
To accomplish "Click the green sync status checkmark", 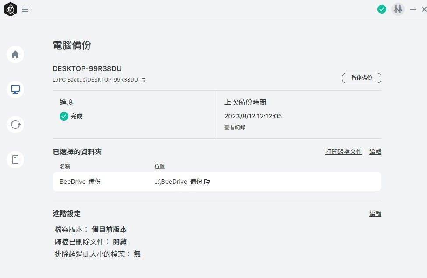I will coord(381,9).
